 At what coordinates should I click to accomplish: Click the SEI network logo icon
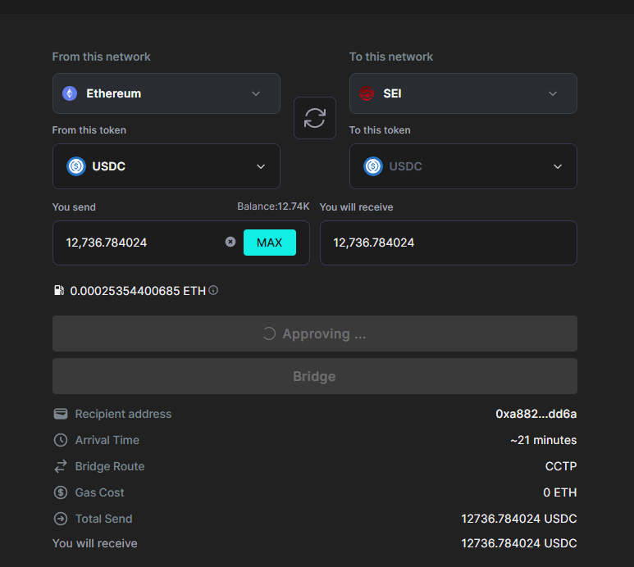coord(367,93)
